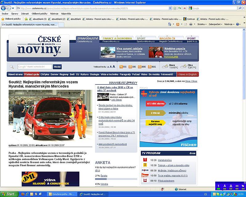Open the Home icon in command bar

tap(169, 24)
